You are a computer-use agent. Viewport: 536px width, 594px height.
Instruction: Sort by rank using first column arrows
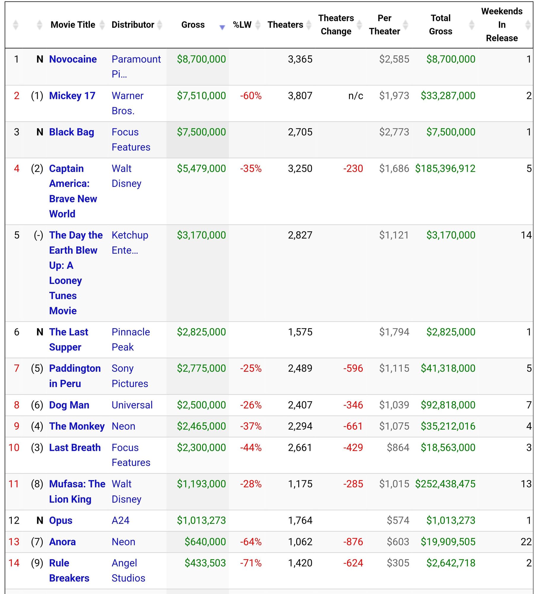pyautogui.click(x=16, y=25)
